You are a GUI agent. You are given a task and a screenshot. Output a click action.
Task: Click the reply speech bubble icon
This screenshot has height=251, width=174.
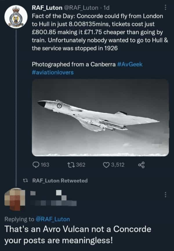[x=35, y=165]
